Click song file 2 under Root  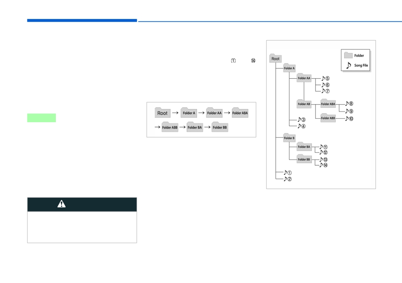(288, 179)
